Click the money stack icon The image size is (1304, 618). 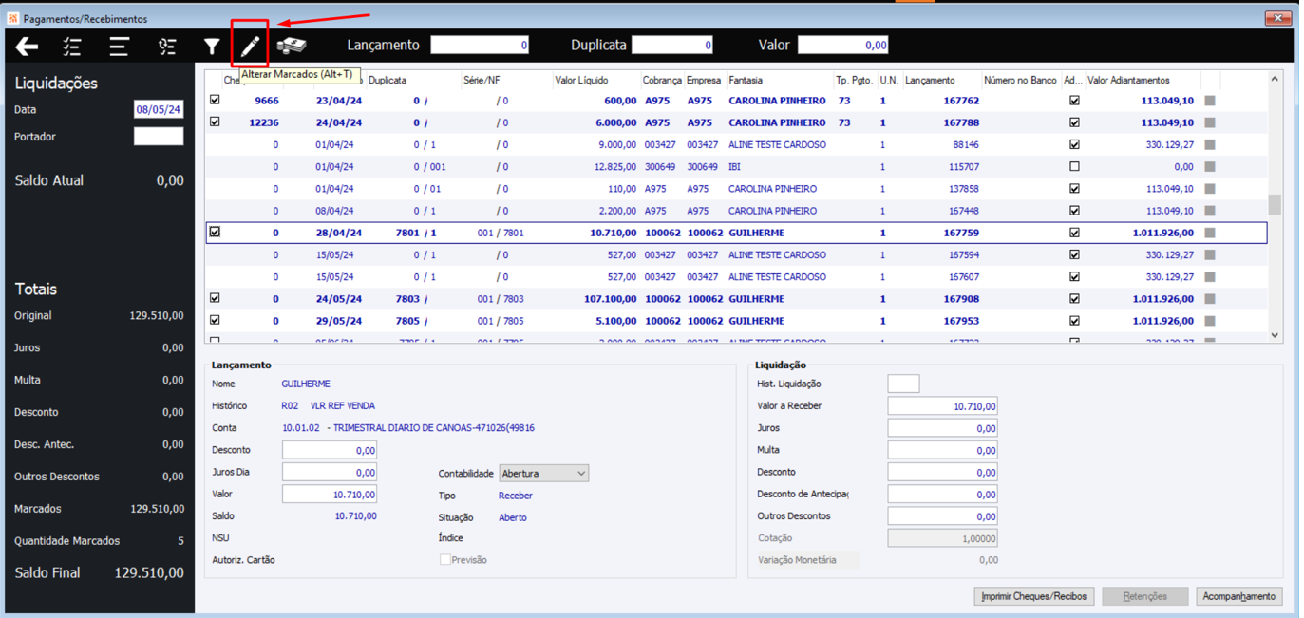pyautogui.click(x=292, y=46)
